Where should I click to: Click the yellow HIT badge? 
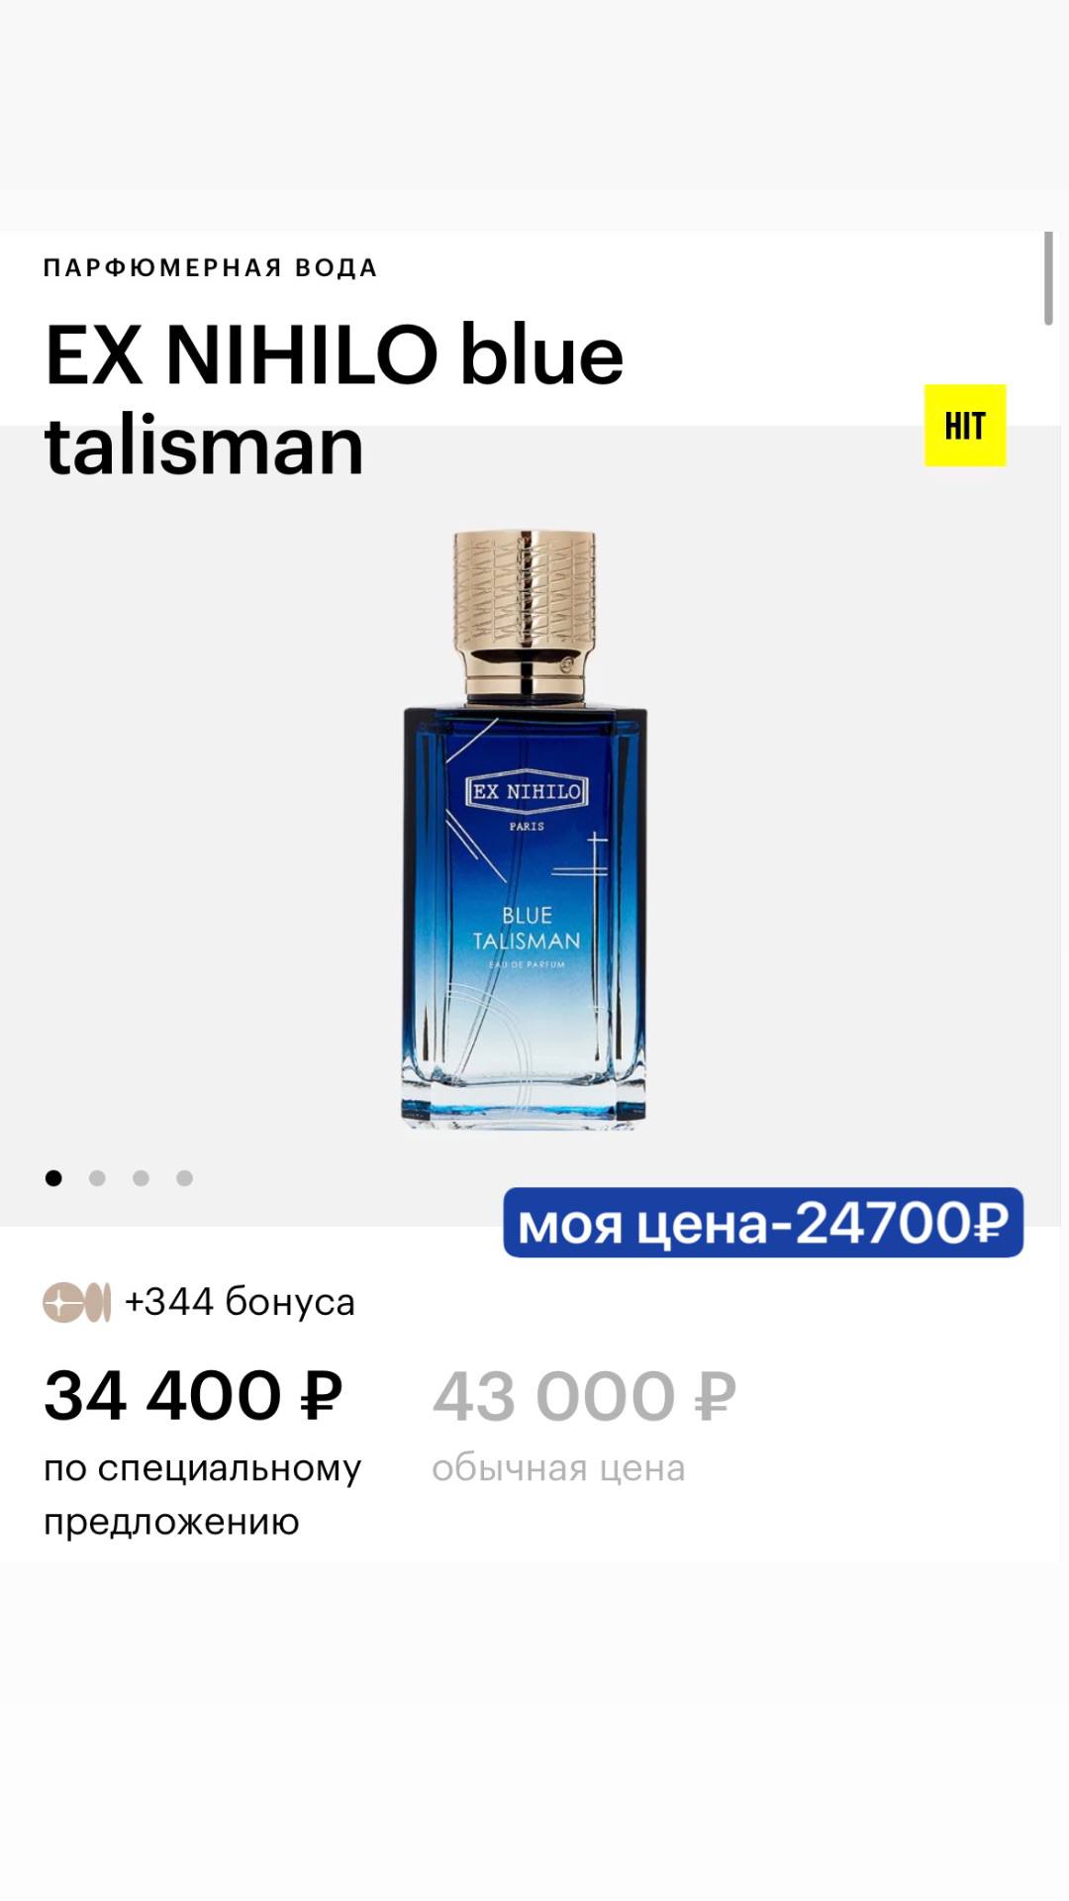click(965, 425)
